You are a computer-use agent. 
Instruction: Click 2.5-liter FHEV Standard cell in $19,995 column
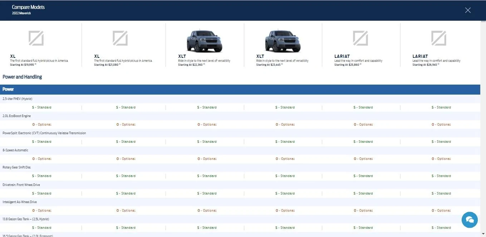pos(42,107)
